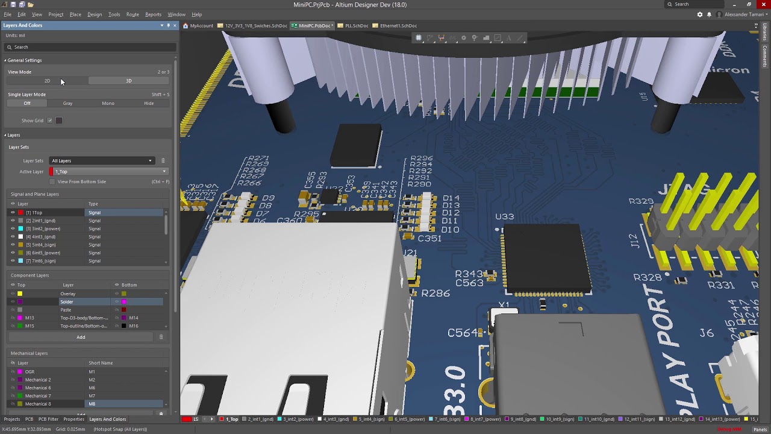Collapse the Layers section
This screenshot has height=434, width=771.
point(5,135)
